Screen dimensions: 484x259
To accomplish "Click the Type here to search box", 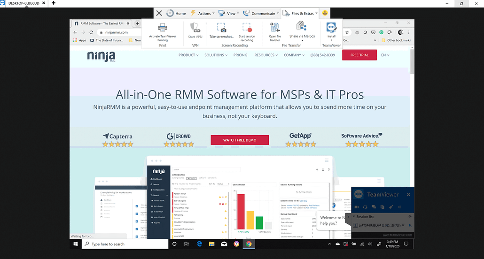I will [125, 244].
